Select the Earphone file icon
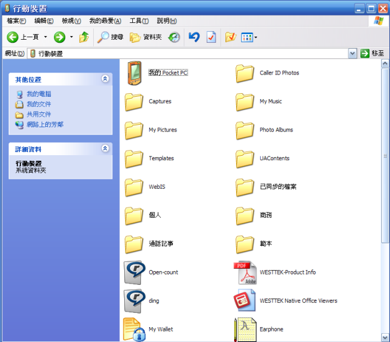390x342 pixels. coord(245,330)
